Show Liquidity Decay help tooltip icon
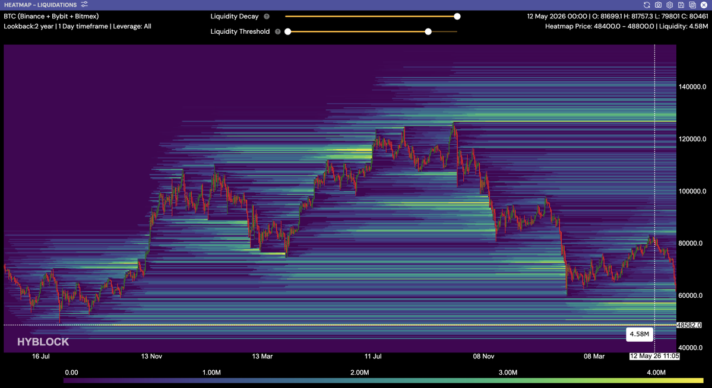 click(x=267, y=17)
